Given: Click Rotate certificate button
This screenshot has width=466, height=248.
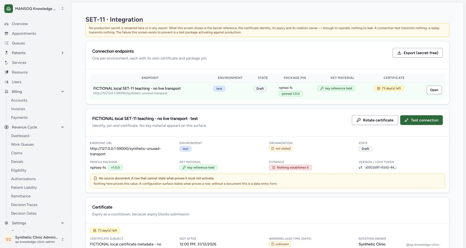Looking at the screenshot, I should (x=375, y=120).
